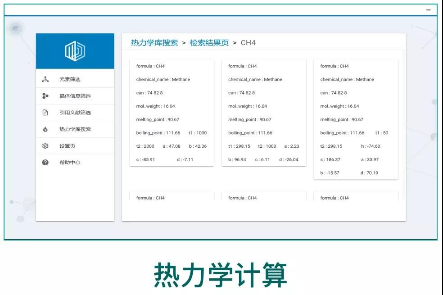
Task: Click the app logo in the blue header
Action: tap(75, 51)
